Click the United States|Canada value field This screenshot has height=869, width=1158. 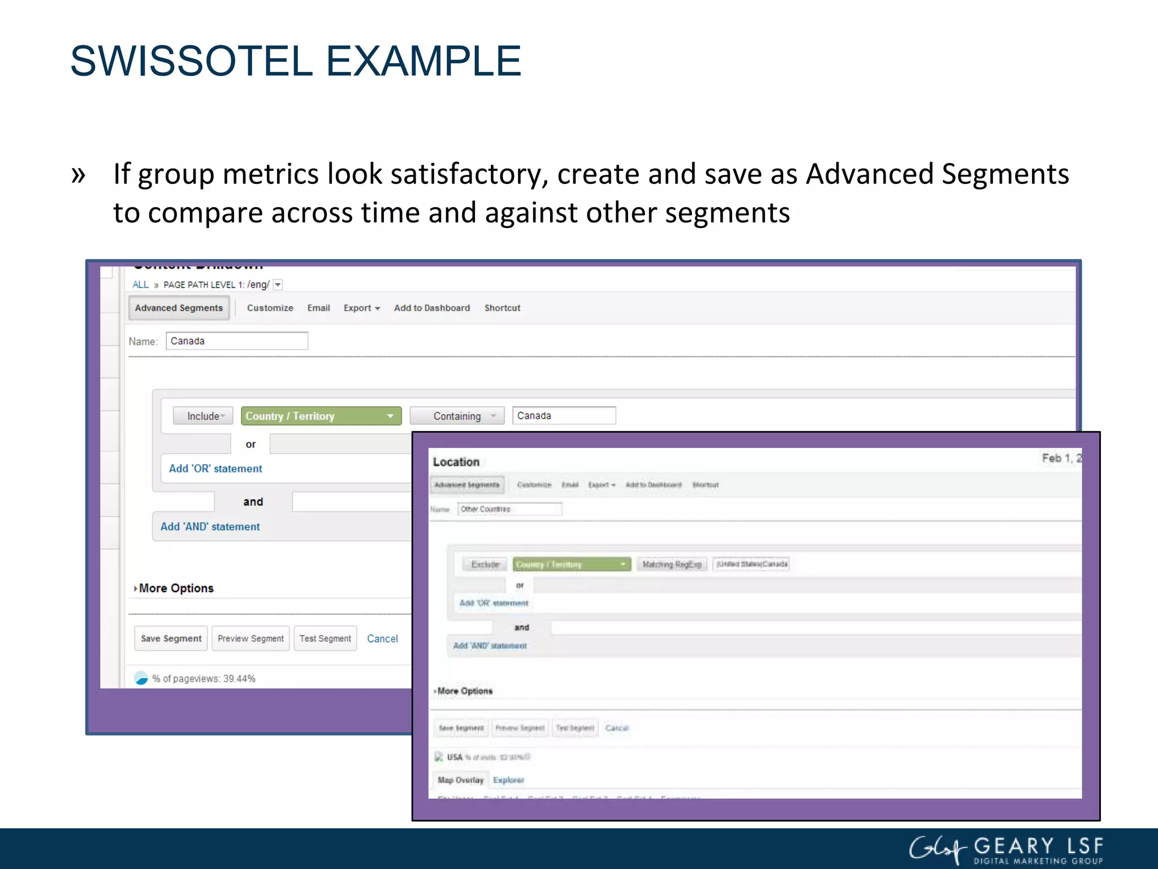(x=751, y=564)
